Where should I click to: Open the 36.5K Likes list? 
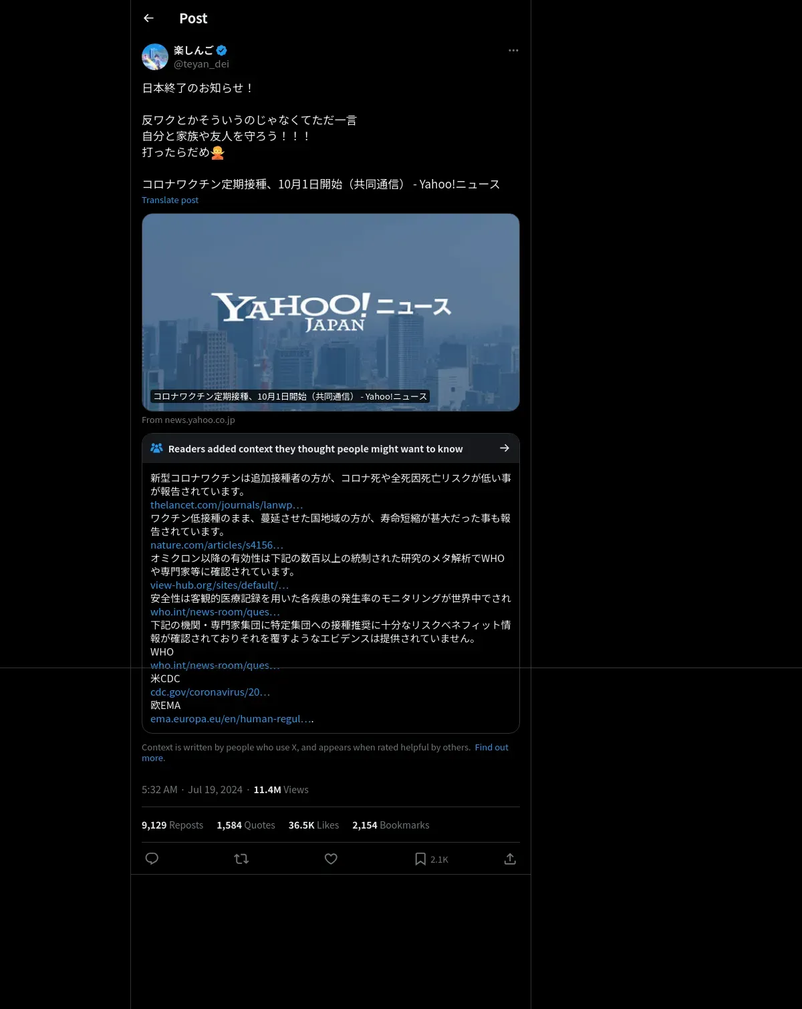(313, 825)
